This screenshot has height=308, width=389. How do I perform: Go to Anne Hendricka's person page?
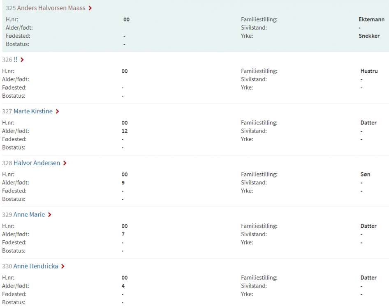coord(35,267)
